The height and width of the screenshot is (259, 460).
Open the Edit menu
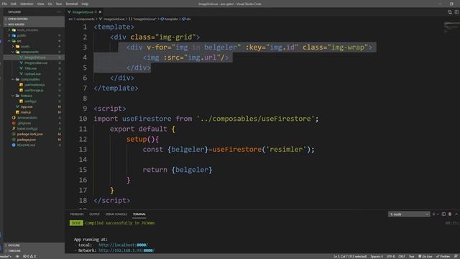(x=13, y=4)
